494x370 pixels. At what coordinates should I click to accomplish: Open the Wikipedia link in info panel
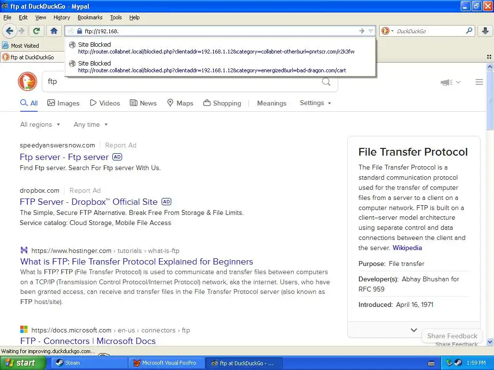407,248
